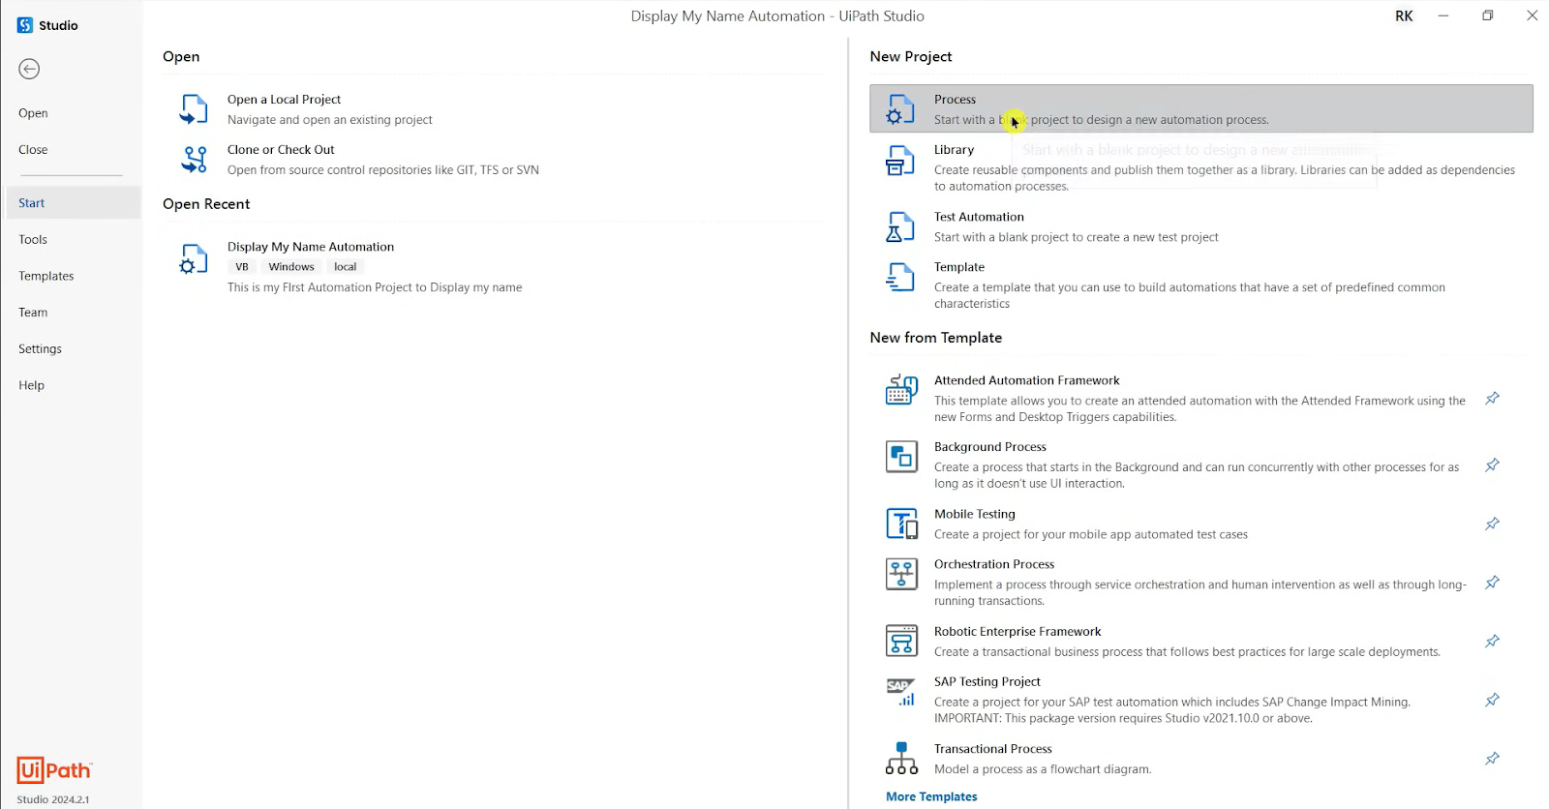Click the Attended Automation Framework title
Viewport: 1549px width, 809px height.
(1026, 380)
